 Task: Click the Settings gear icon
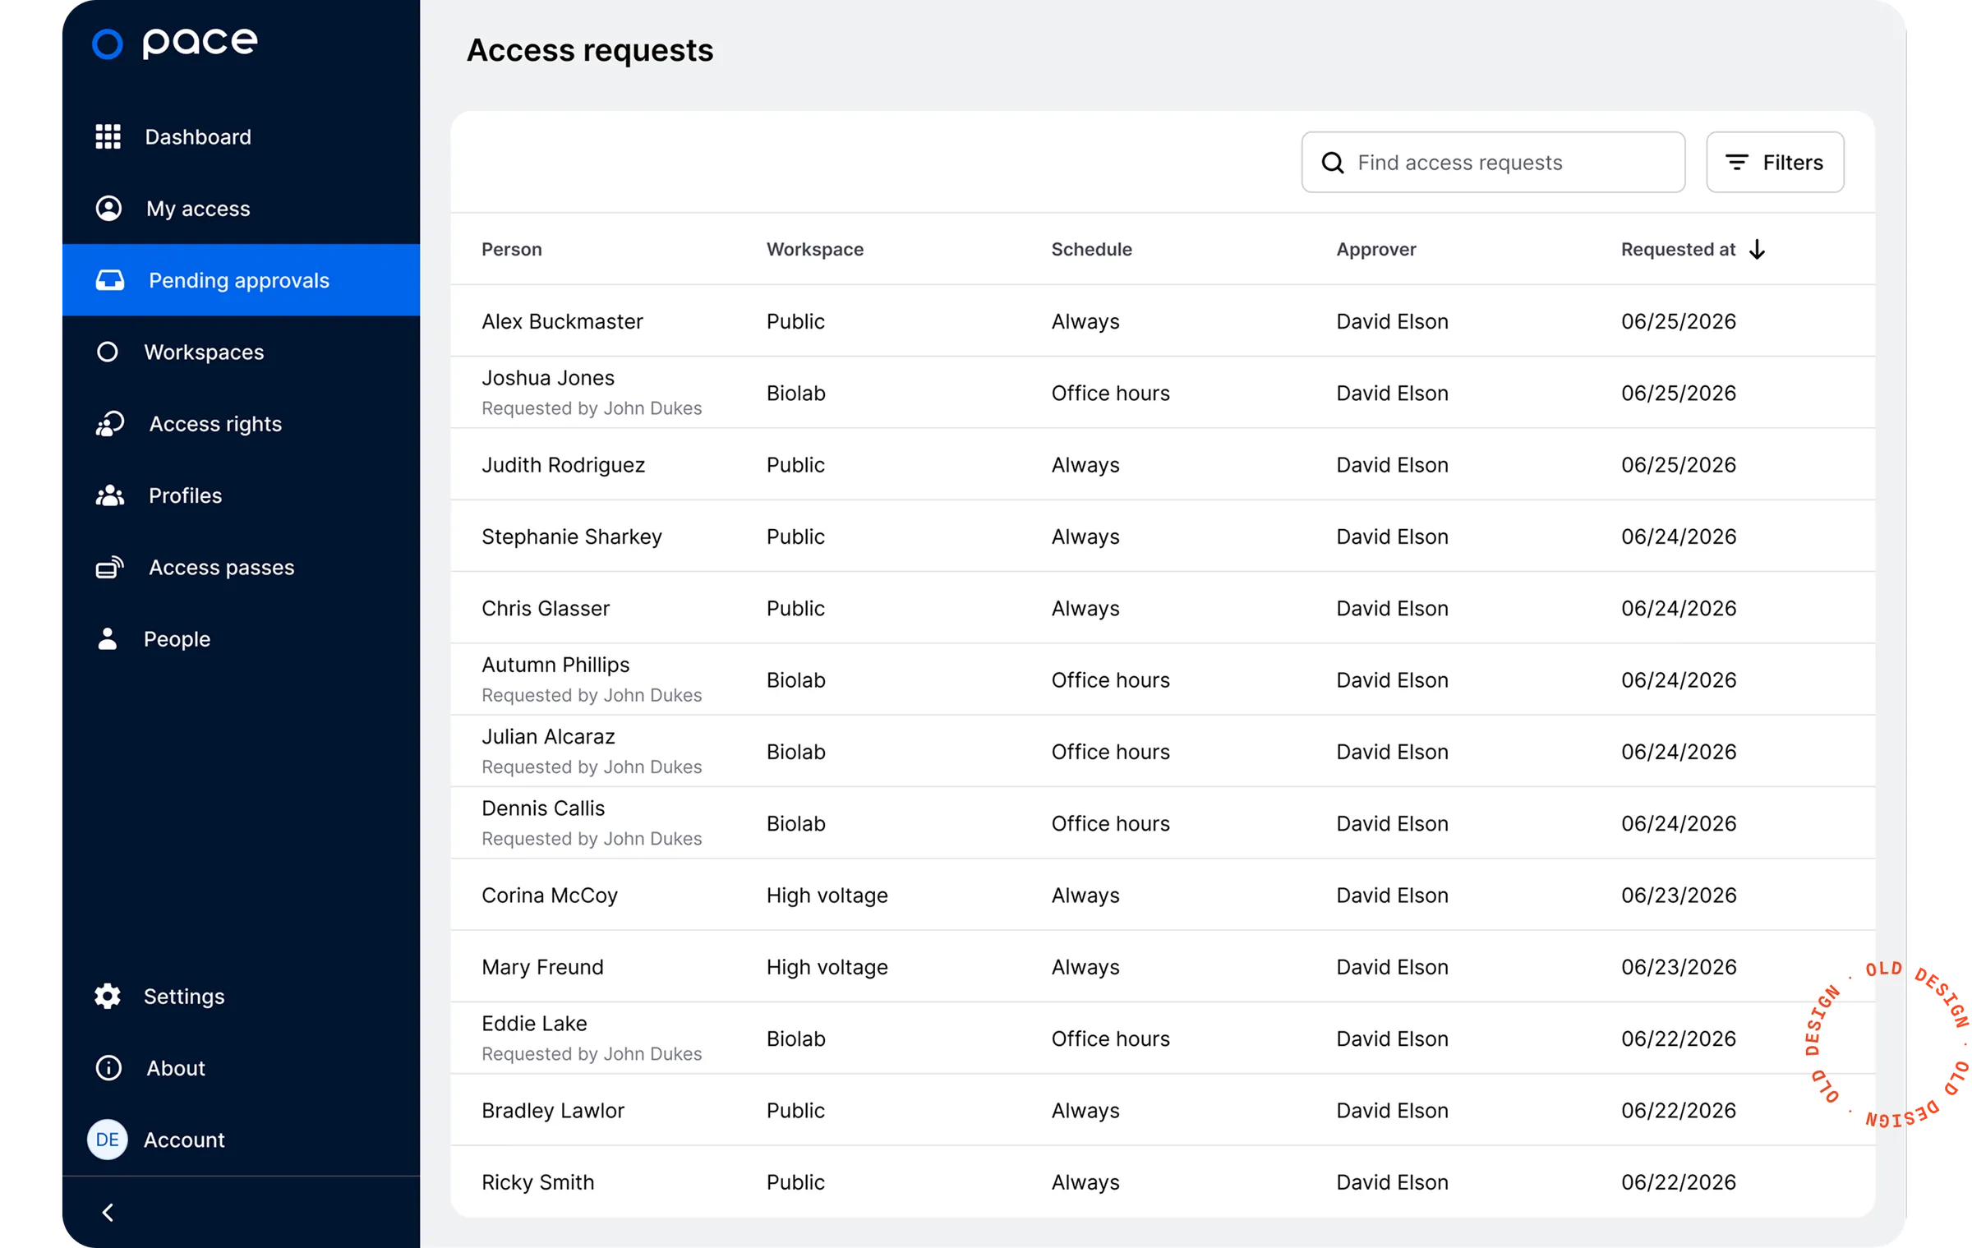(108, 996)
